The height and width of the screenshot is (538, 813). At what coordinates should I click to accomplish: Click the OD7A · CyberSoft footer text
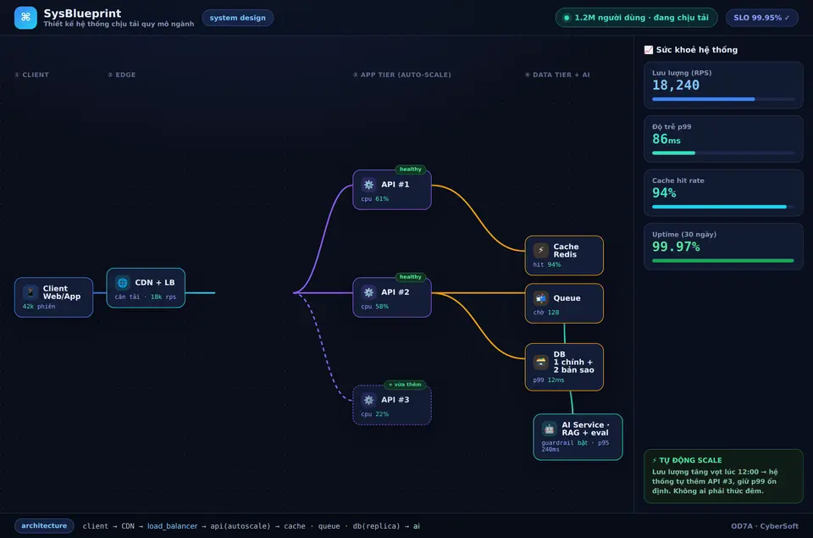[x=765, y=526]
